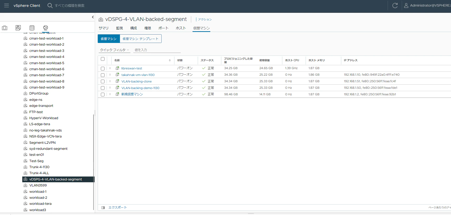Switch to Hosts and Clusters inventory view

(5, 28)
